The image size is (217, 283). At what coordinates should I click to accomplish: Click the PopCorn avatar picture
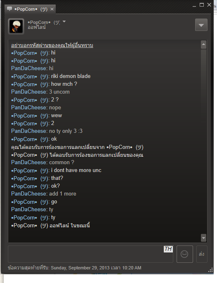click(16, 26)
